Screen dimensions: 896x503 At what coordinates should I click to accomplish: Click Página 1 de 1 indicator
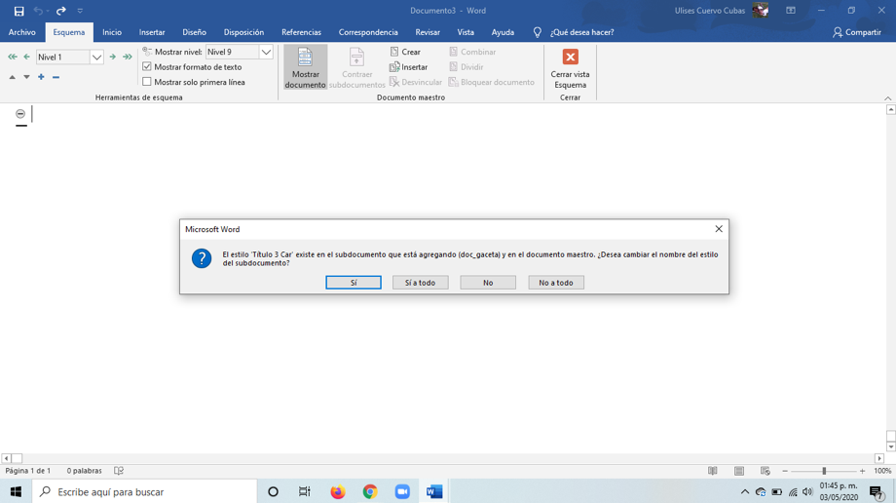[28, 471]
